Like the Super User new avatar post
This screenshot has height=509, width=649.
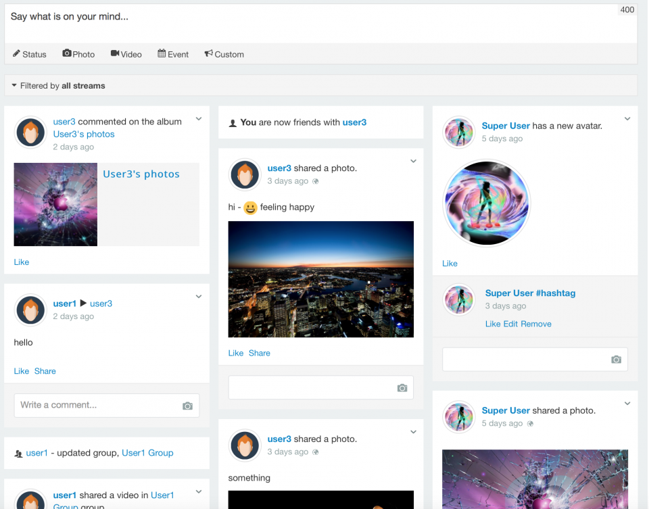450,264
